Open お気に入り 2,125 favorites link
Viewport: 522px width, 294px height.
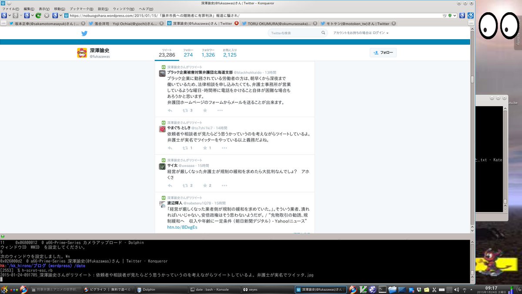click(x=230, y=53)
